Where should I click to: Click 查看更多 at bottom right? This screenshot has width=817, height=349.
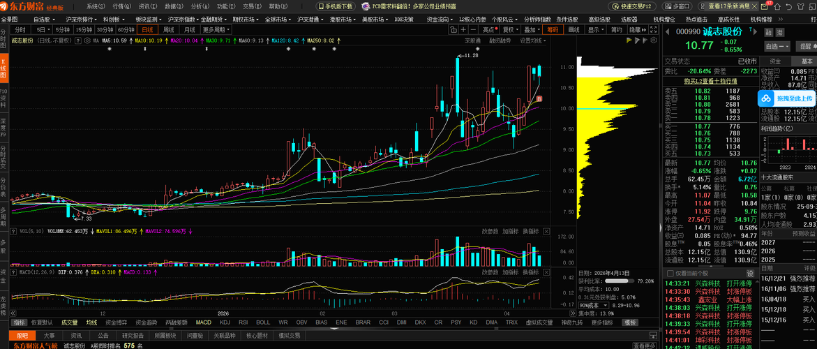645,346
